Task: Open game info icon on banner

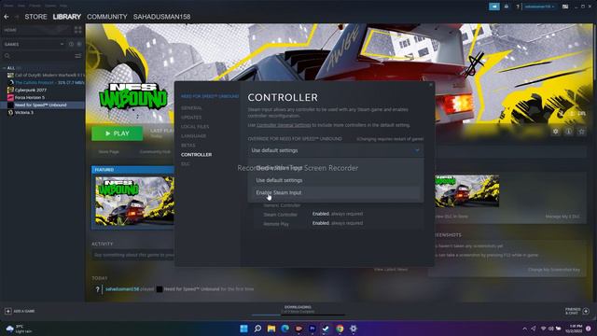Action: (x=568, y=132)
